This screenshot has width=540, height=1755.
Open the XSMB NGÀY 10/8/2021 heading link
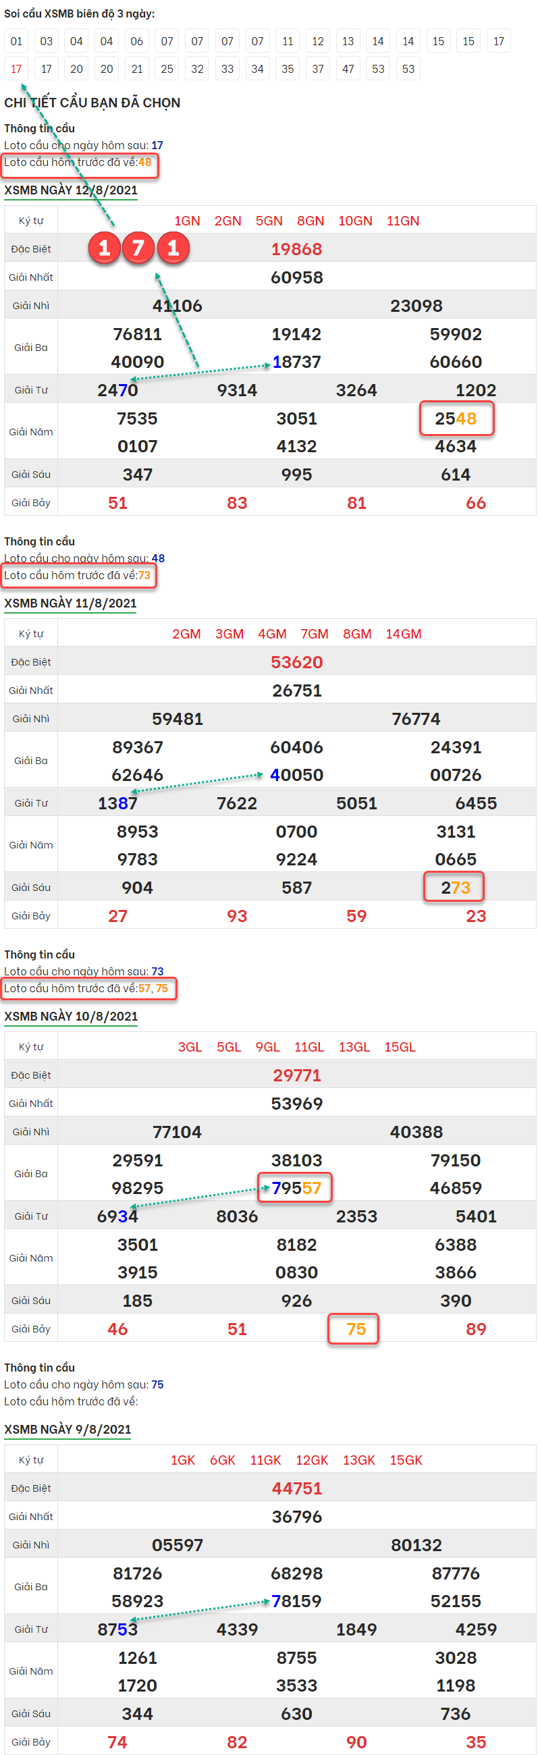pyautogui.click(x=70, y=1016)
